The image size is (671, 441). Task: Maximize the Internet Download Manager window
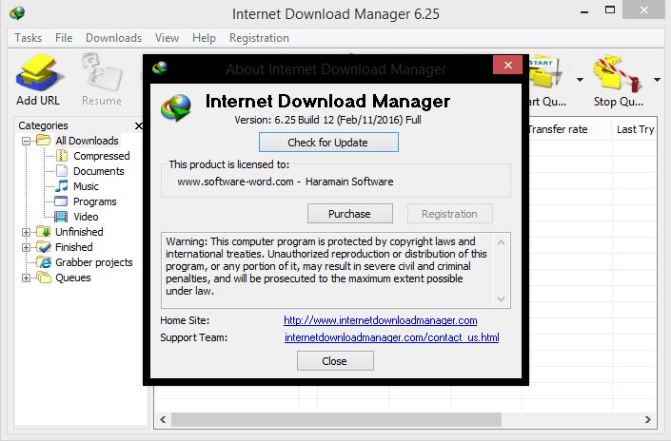point(610,10)
